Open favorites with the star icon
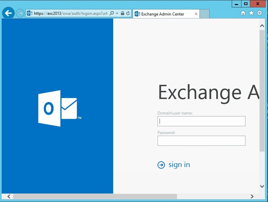This screenshot has width=268, height=202. pyautogui.click(x=251, y=13)
